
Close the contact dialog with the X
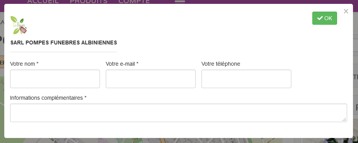click(x=346, y=11)
